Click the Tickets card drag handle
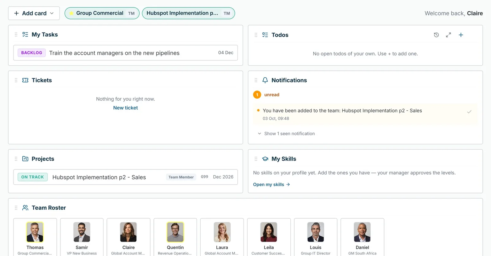 pyautogui.click(x=16, y=80)
